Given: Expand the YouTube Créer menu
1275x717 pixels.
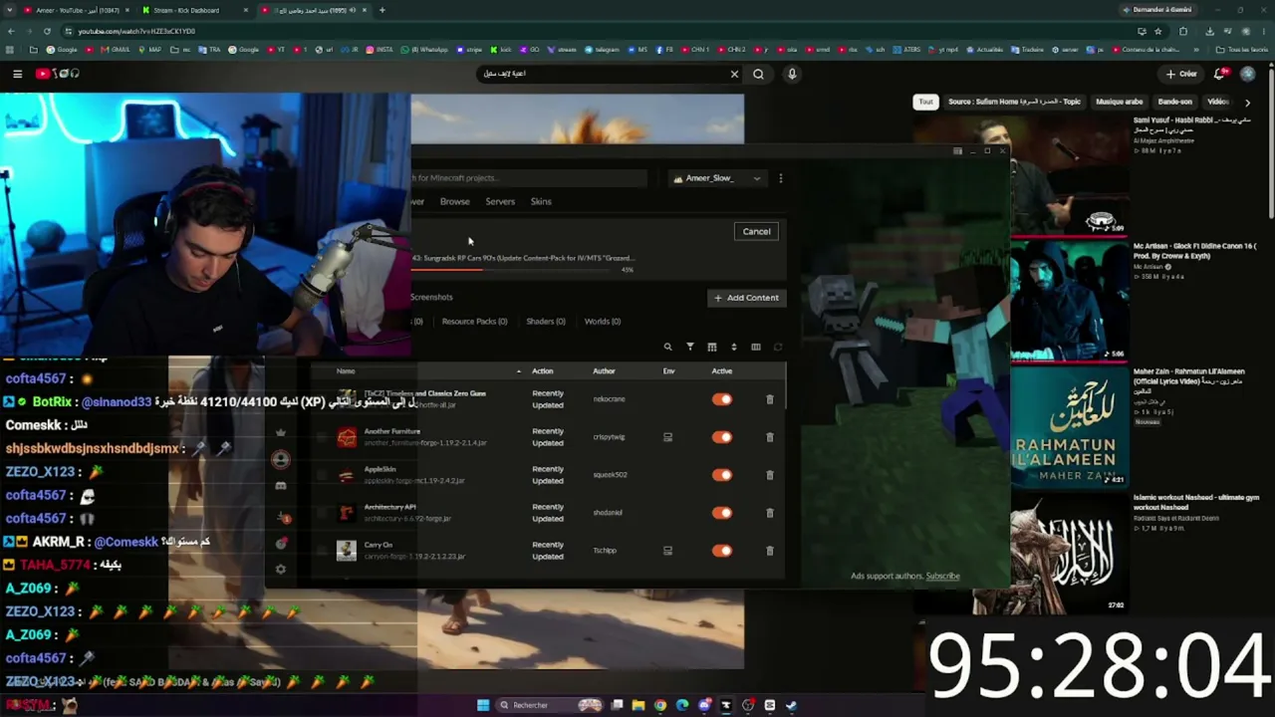Looking at the screenshot, I should pyautogui.click(x=1181, y=74).
